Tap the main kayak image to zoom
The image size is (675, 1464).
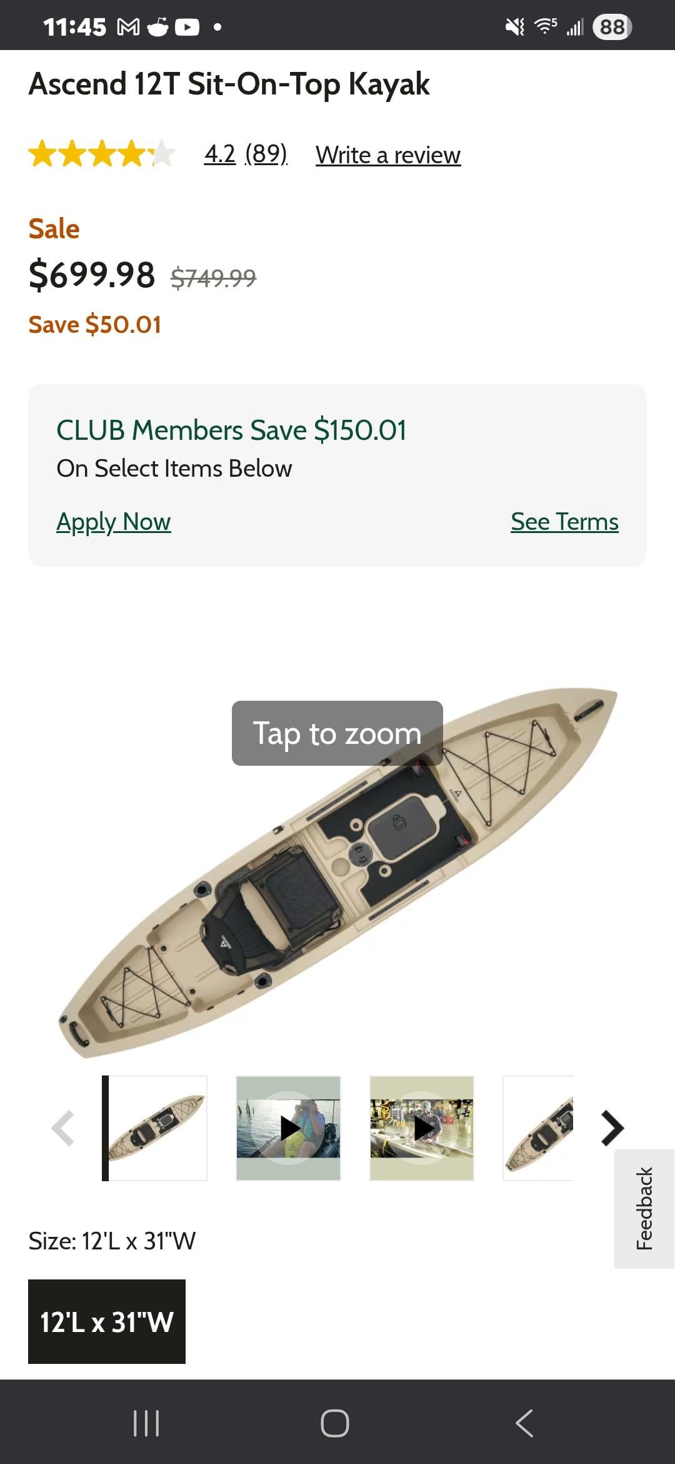(x=337, y=876)
